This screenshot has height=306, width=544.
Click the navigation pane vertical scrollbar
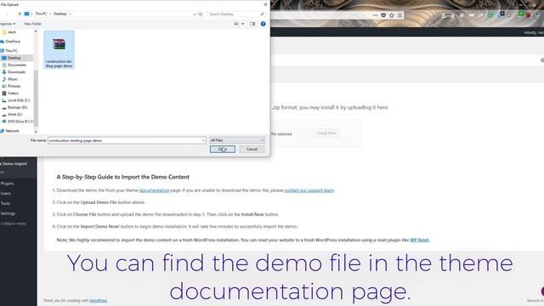[36, 99]
